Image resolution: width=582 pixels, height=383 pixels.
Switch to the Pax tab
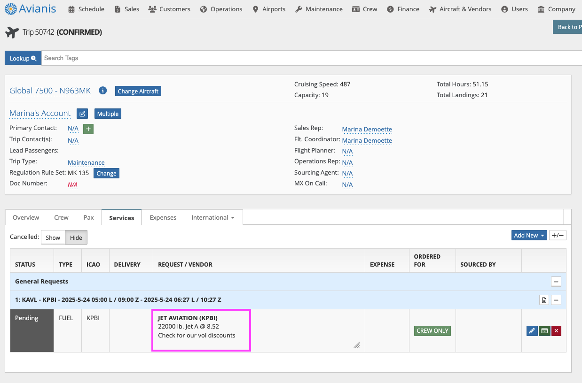(x=88, y=217)
